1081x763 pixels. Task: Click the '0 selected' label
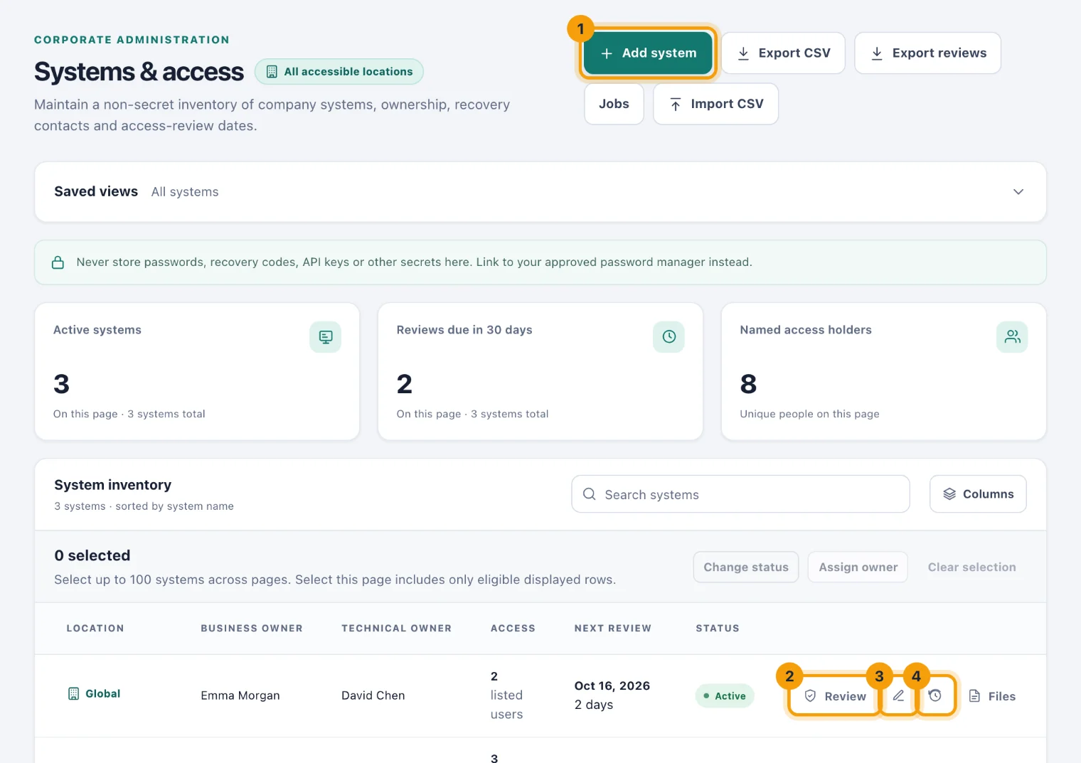(92, 555)
